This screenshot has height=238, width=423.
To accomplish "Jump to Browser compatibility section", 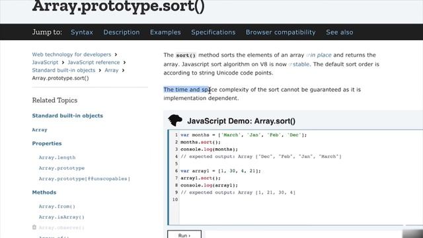I will coord(280,32).
